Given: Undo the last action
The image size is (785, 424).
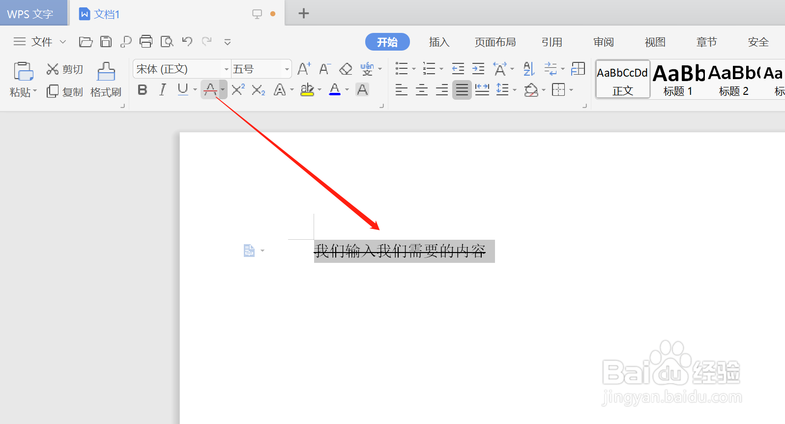Looking at the screenshot, I should [x=187, y=41].
